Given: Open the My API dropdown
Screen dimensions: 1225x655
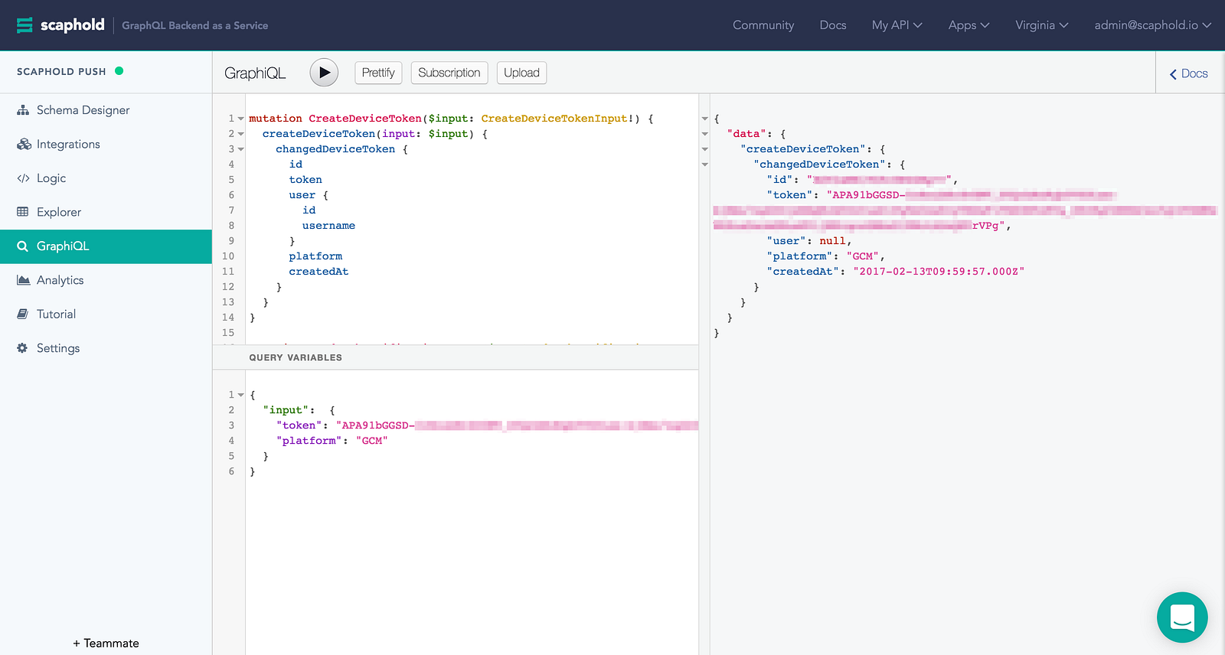Looking at the screenshot, I should point(897,25).
